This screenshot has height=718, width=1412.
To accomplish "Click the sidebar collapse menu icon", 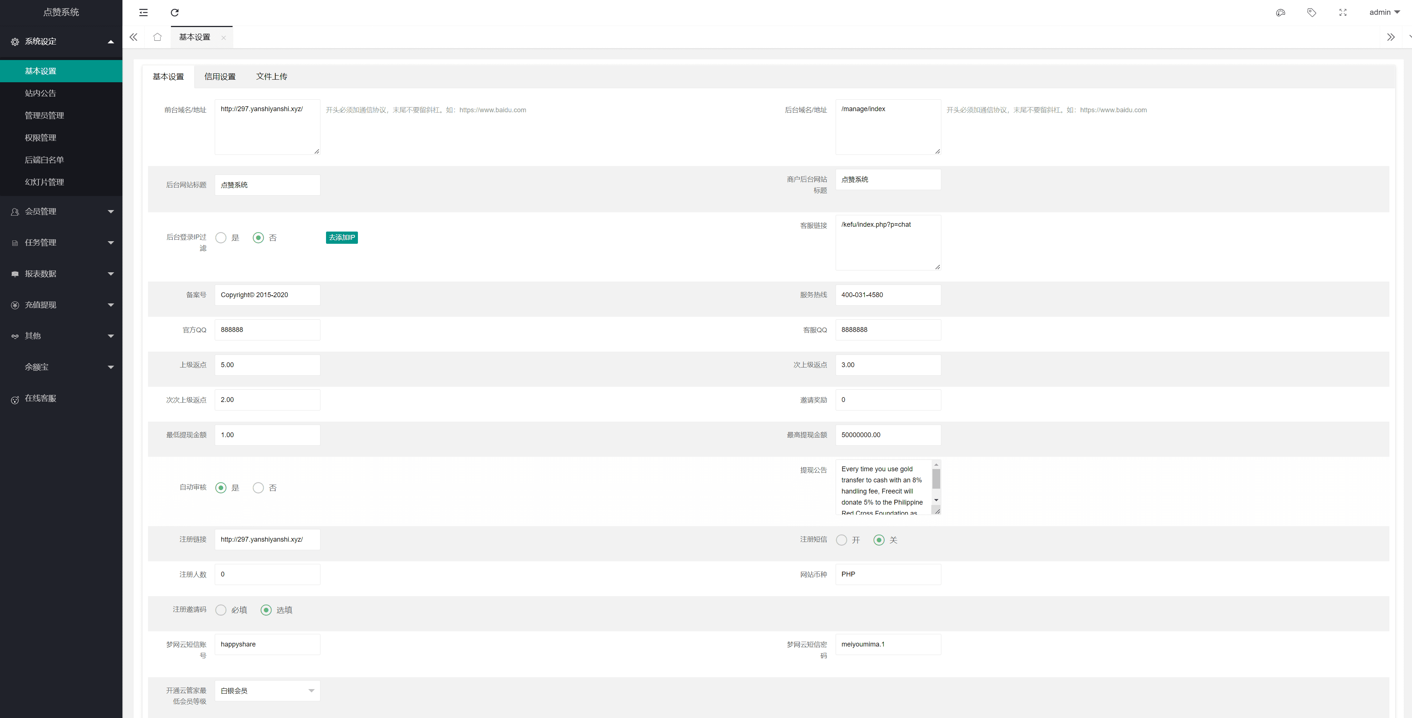I will [x=144, y=13].
